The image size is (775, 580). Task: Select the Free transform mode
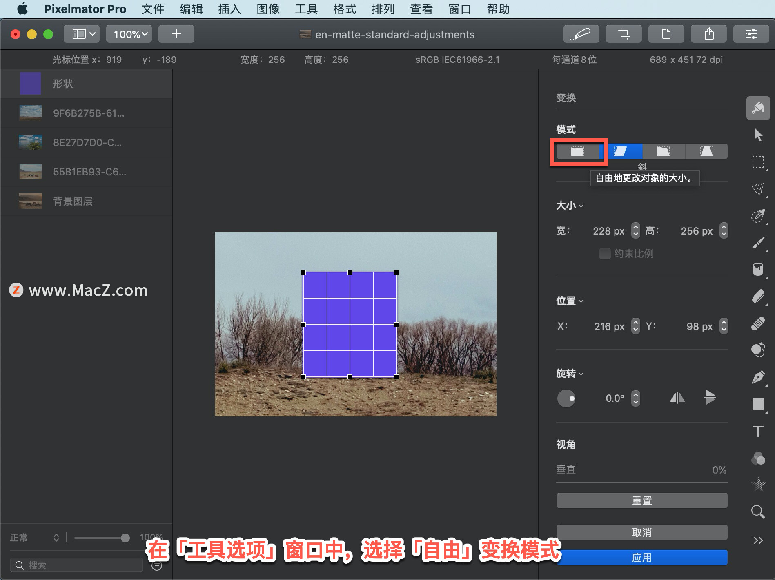(x=578, y=151)
